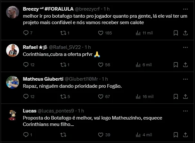
Task: Open the @lucas_pontes9 handle link
Action: (57, 111)
